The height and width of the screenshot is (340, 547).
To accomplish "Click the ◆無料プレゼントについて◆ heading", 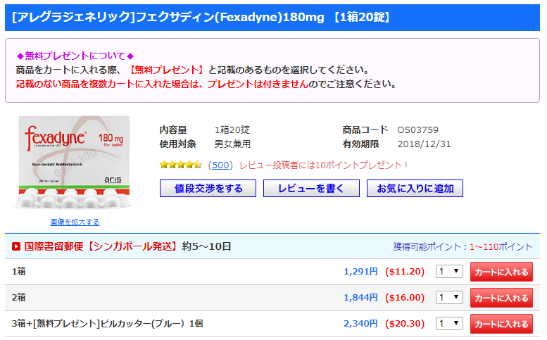I will [75, 56].
